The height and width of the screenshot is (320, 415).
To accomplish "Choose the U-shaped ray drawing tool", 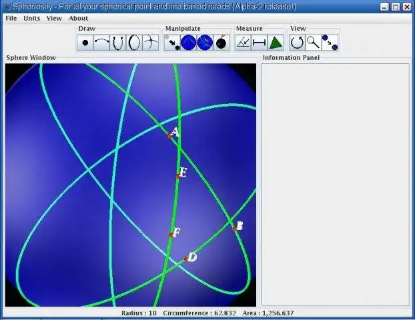I will click(x=118, y=43).
